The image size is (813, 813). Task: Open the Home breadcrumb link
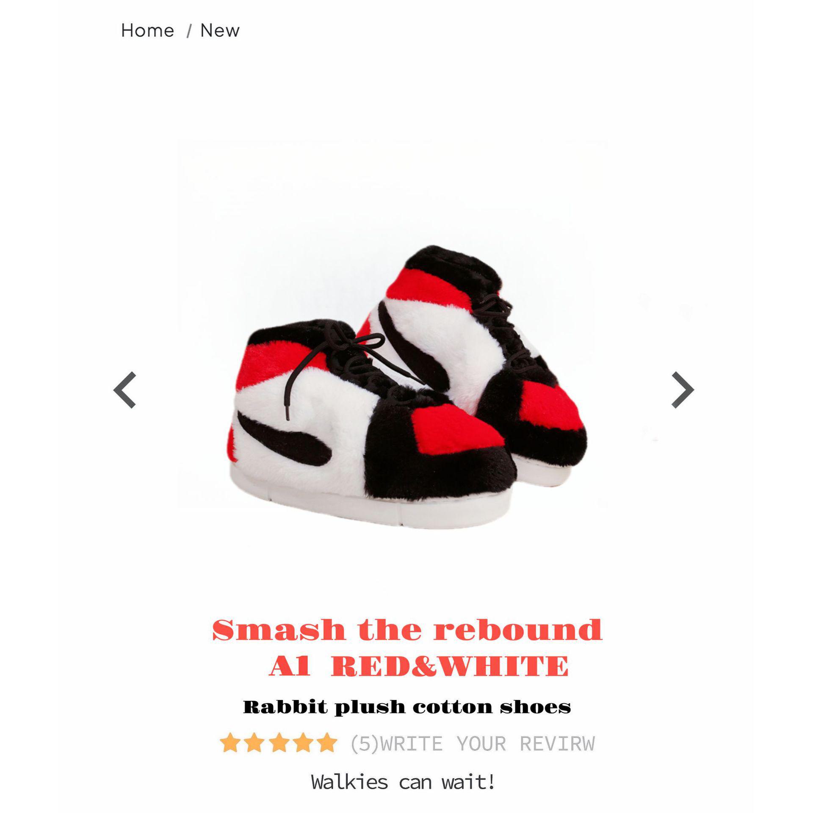147,30
